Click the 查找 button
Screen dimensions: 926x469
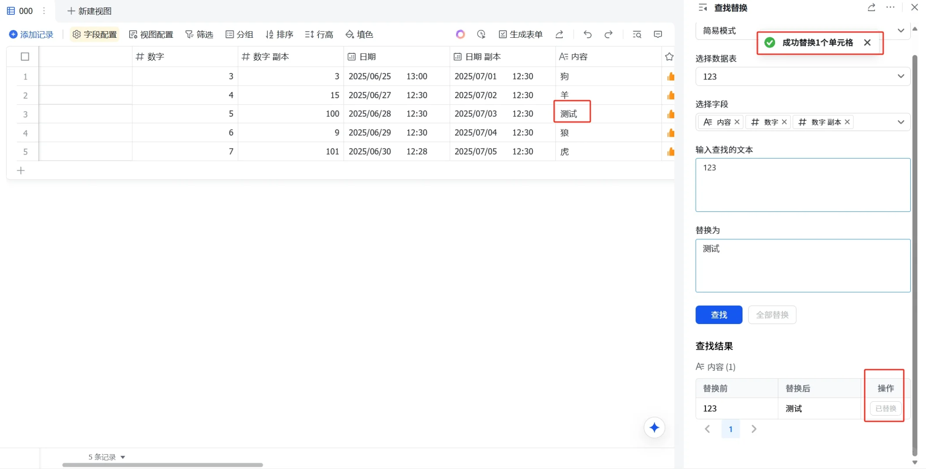click(x=719, y=315)
